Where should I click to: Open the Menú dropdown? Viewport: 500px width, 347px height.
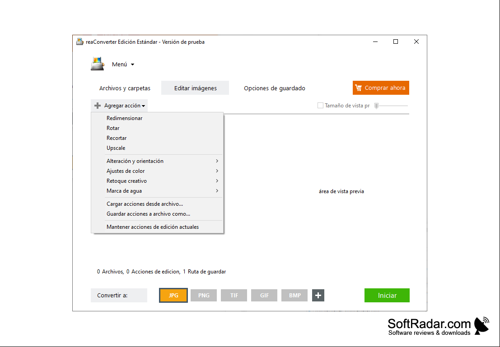pos(123,65)
